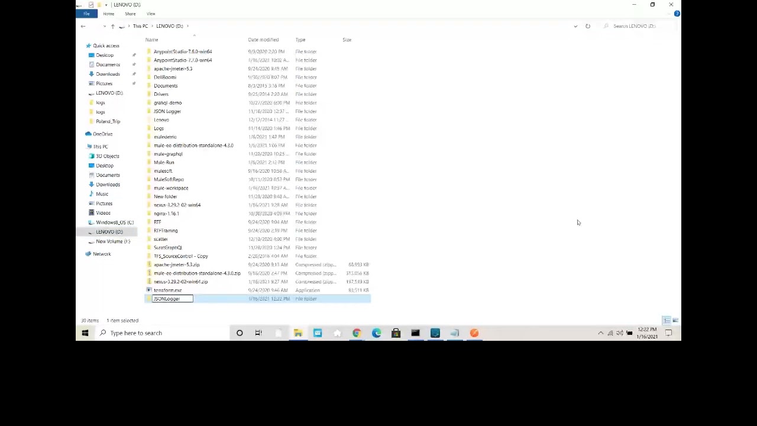Sort files by Type column

click(300, 40)
